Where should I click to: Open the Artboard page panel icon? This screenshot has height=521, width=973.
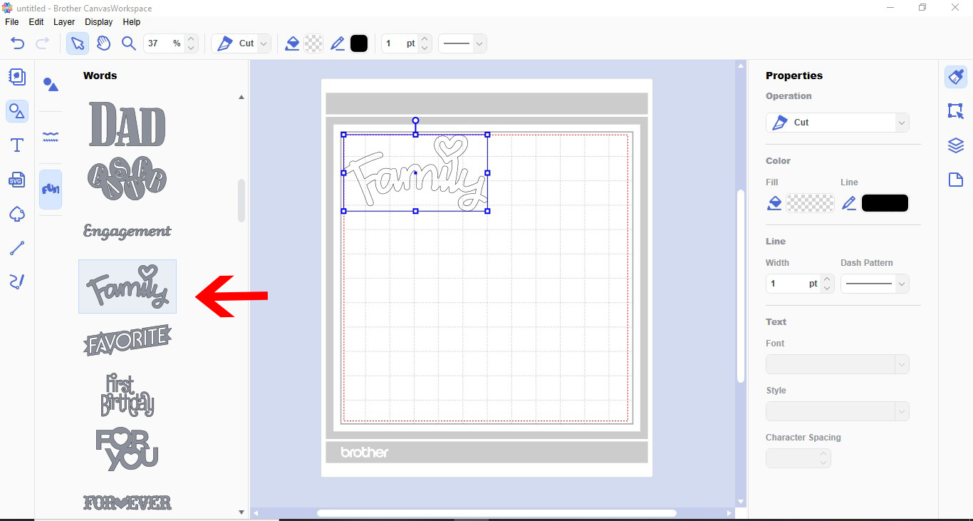coord(956,180)
